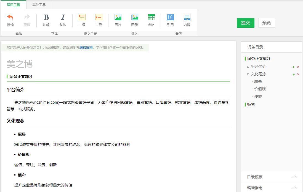Delete 平台简介 entry with red X

[x=298, y=67]
